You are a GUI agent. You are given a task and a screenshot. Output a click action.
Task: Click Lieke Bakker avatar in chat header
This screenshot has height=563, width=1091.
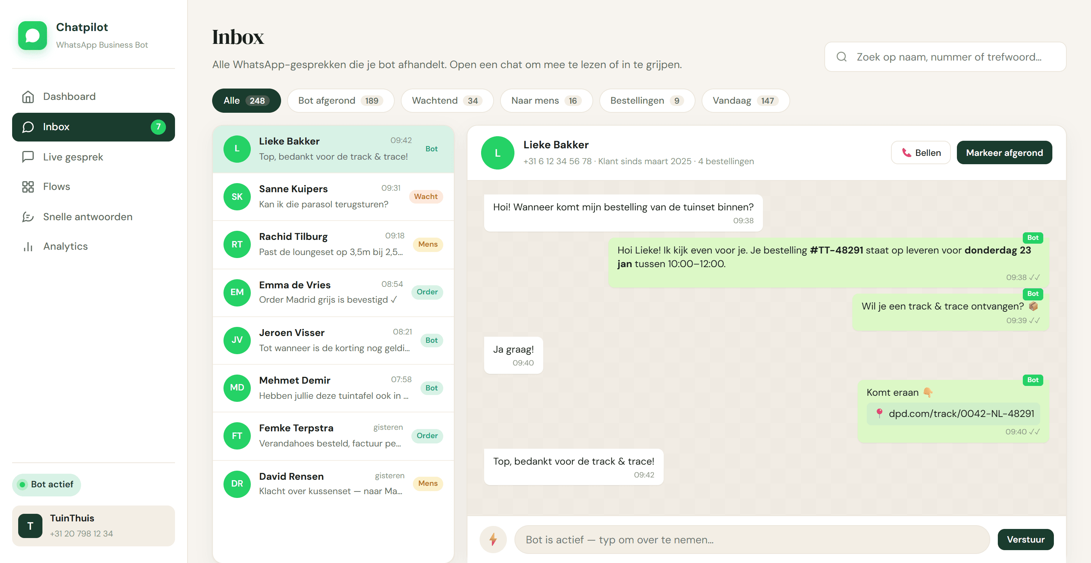pos(498,153)
